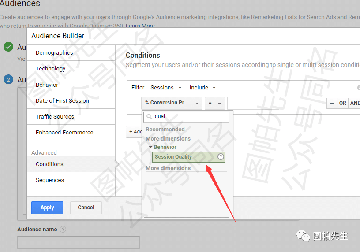Open the Include filter dropdown

click(202, 88)
